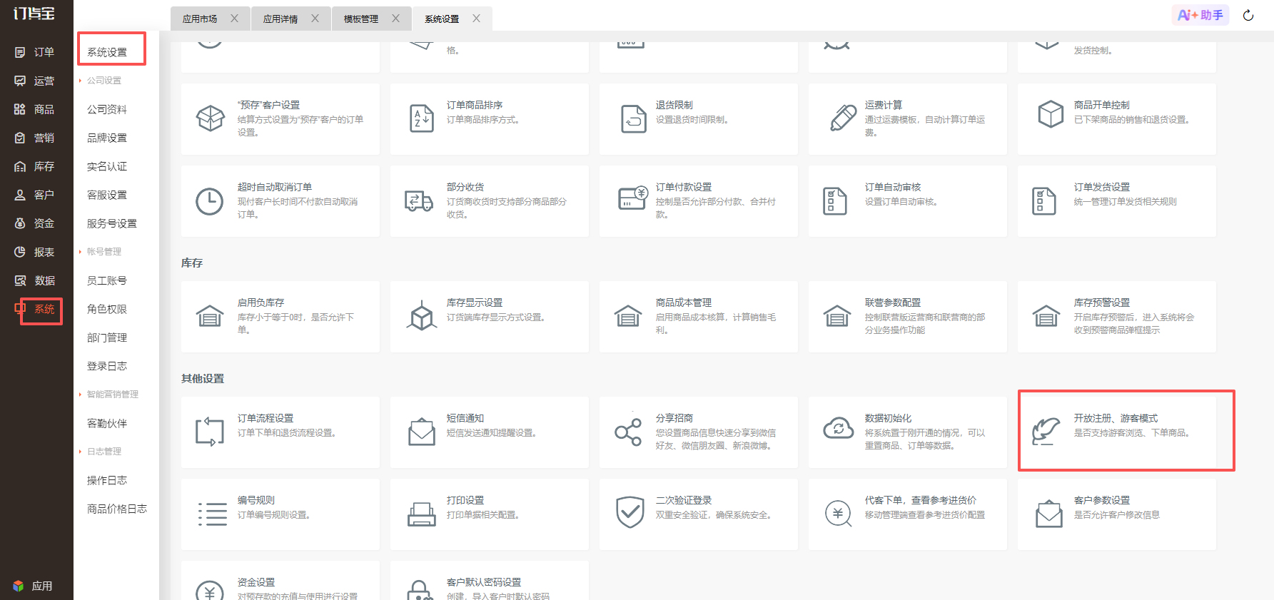Click the share icon for 分享招商

(628, 432)
